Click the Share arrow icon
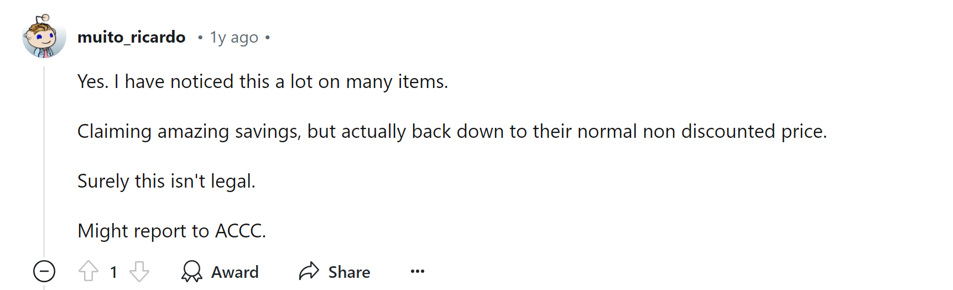Viewport: 953px width, 290px height. 309,271
